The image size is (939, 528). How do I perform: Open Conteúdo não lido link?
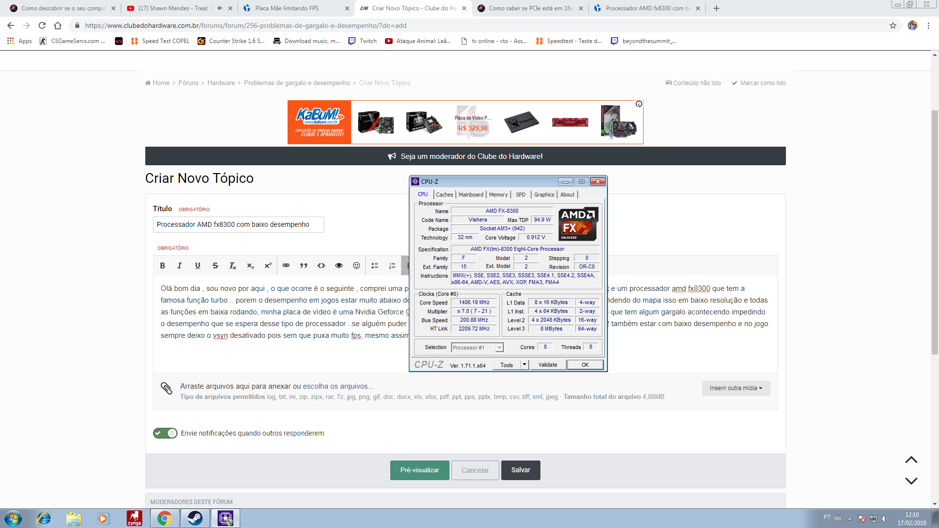693,83
